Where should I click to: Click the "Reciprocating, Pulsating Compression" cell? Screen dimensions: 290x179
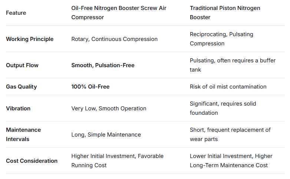[221, 39]
